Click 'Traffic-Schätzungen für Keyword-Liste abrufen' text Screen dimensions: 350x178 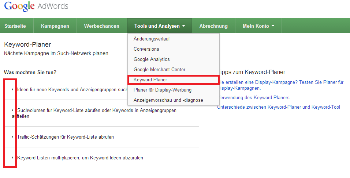pyautogui.click(x=66, y=137)
